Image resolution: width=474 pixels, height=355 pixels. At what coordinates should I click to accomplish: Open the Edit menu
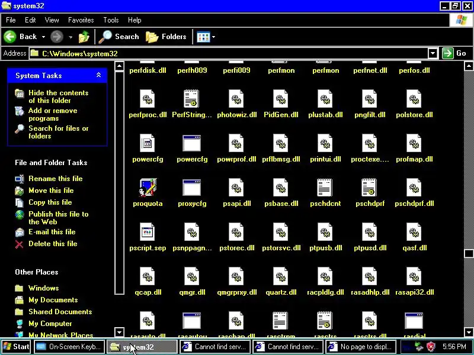30,20
